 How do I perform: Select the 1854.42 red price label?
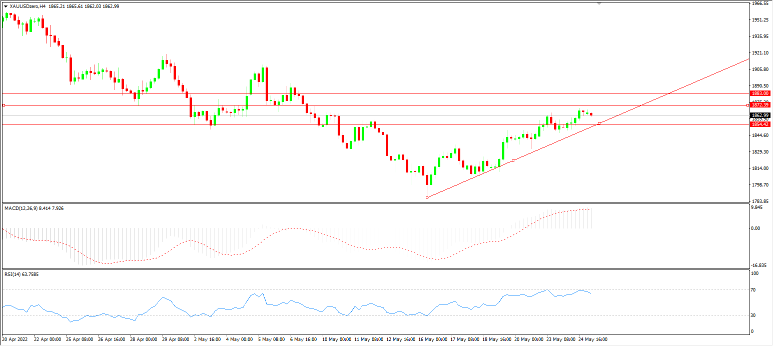759,124
